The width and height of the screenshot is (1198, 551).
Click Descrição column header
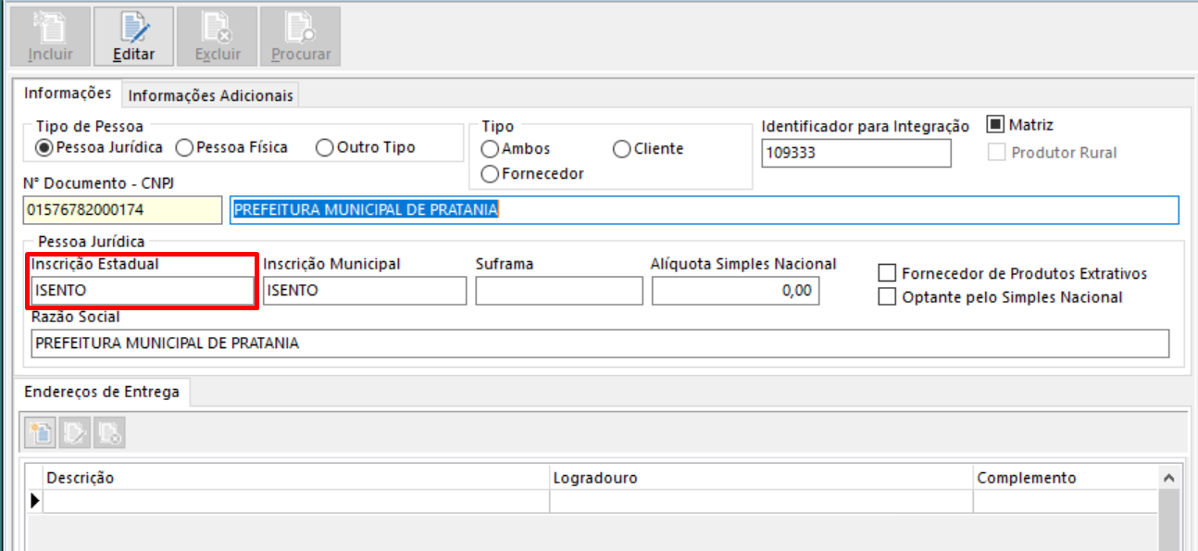point(296,478)
